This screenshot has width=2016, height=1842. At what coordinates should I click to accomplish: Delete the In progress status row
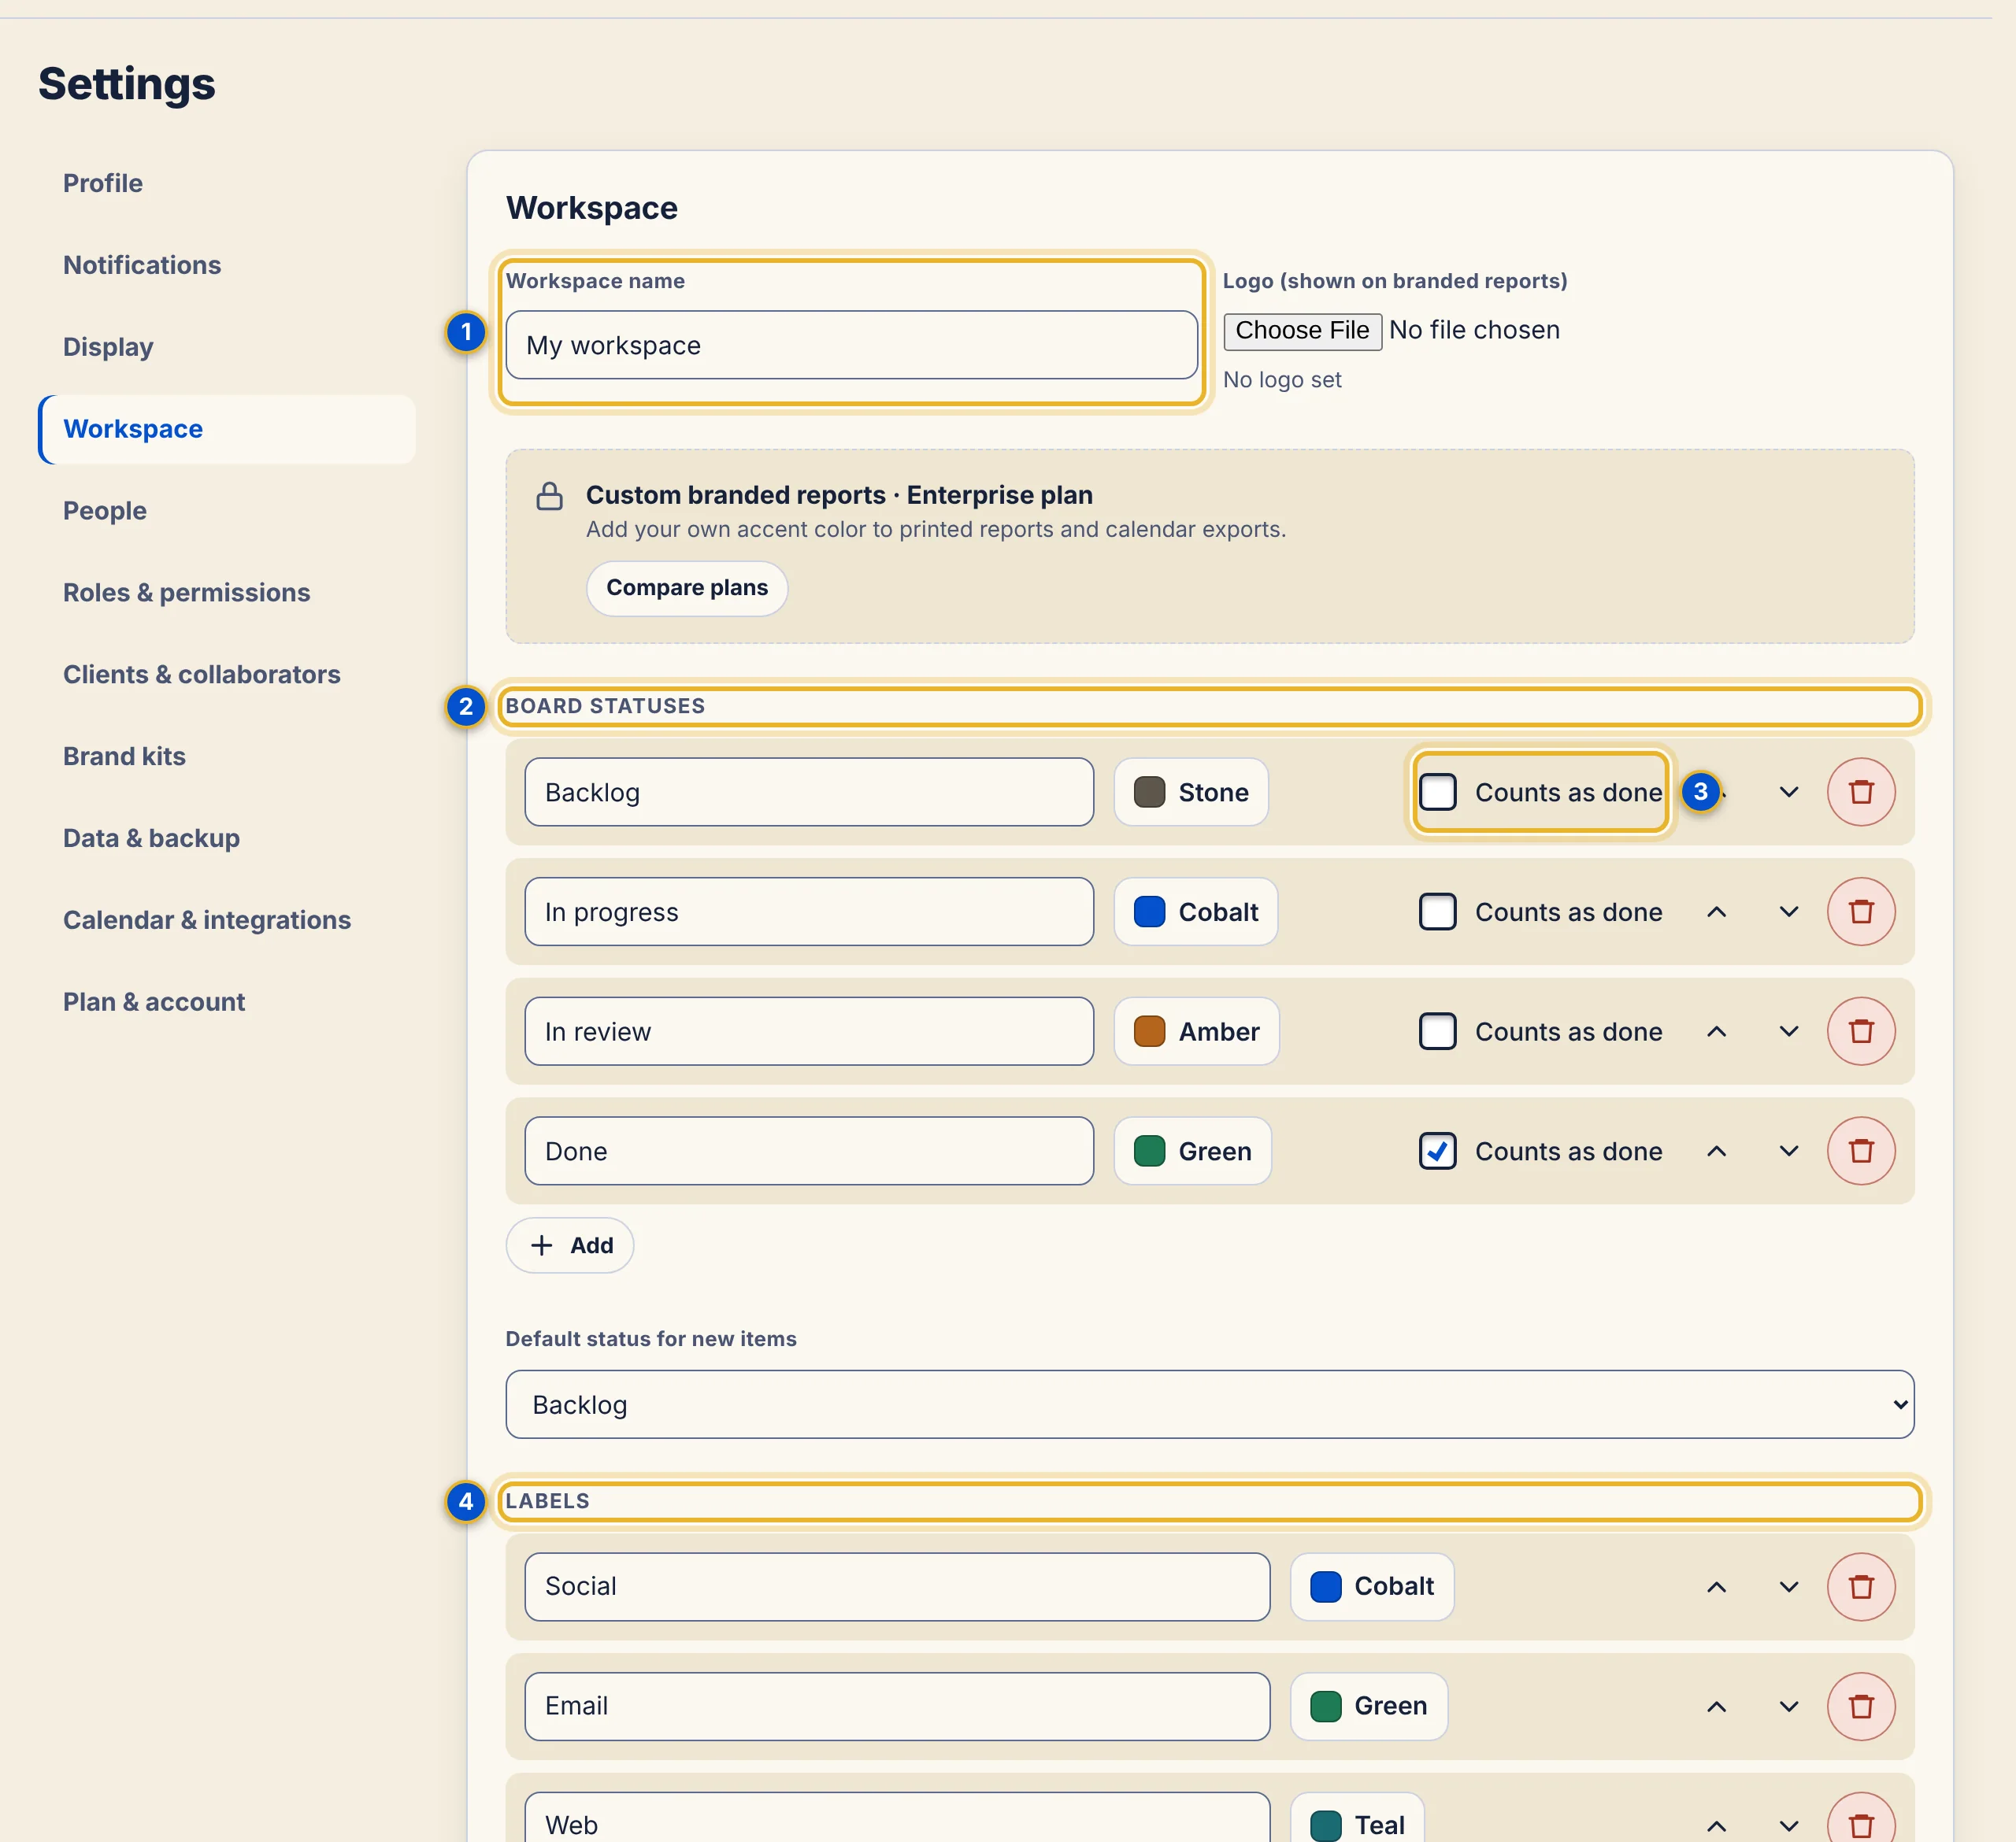(1860, 912)
